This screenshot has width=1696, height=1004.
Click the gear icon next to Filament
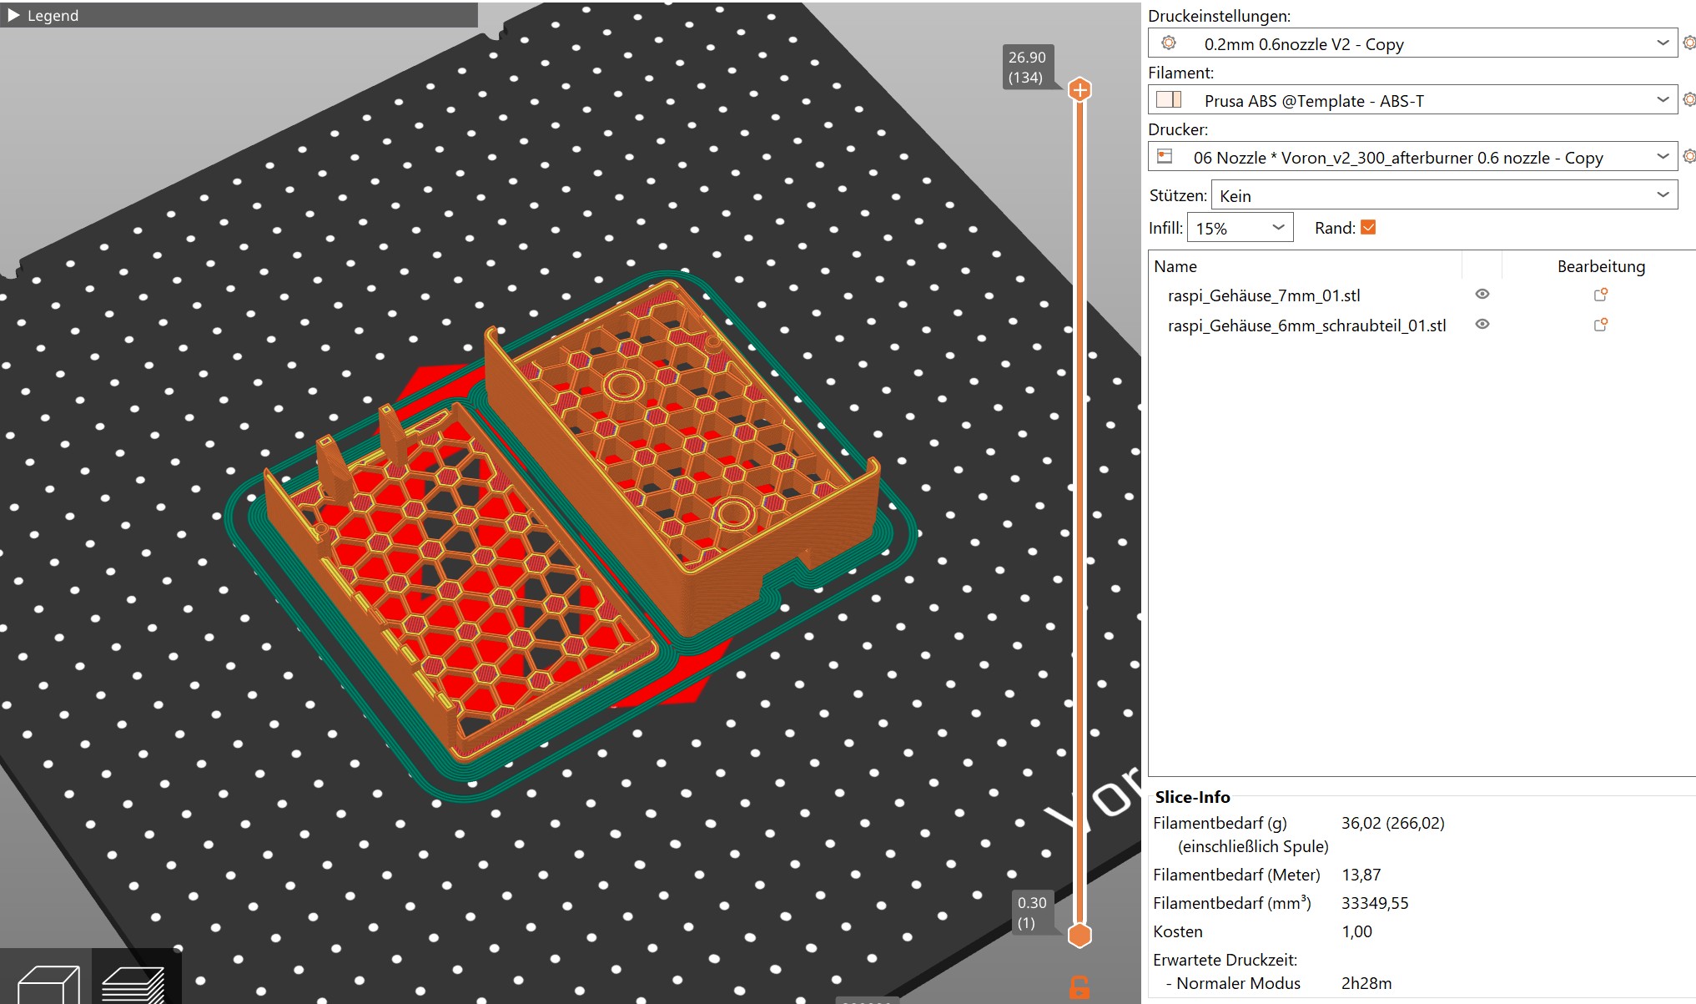coord(1688,99)
